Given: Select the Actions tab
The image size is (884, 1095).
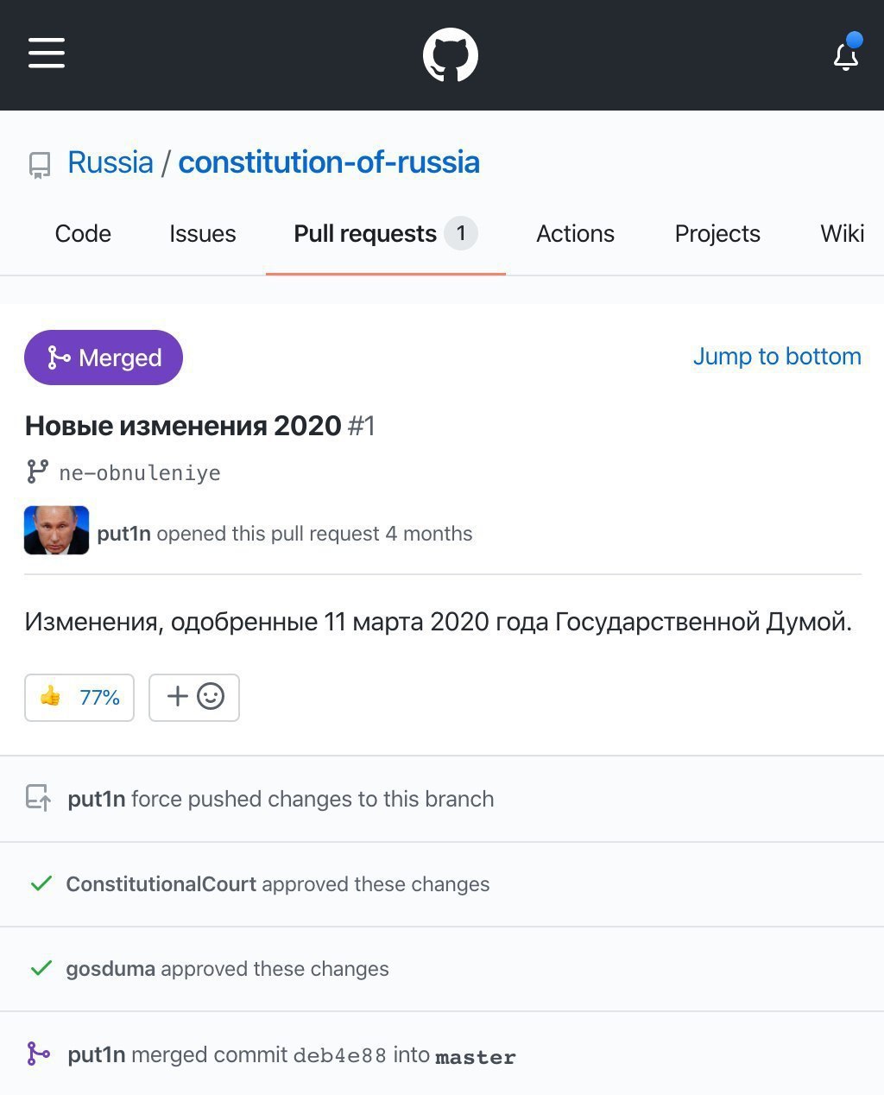Looking at the screenshot, I should tap(575, 234).
